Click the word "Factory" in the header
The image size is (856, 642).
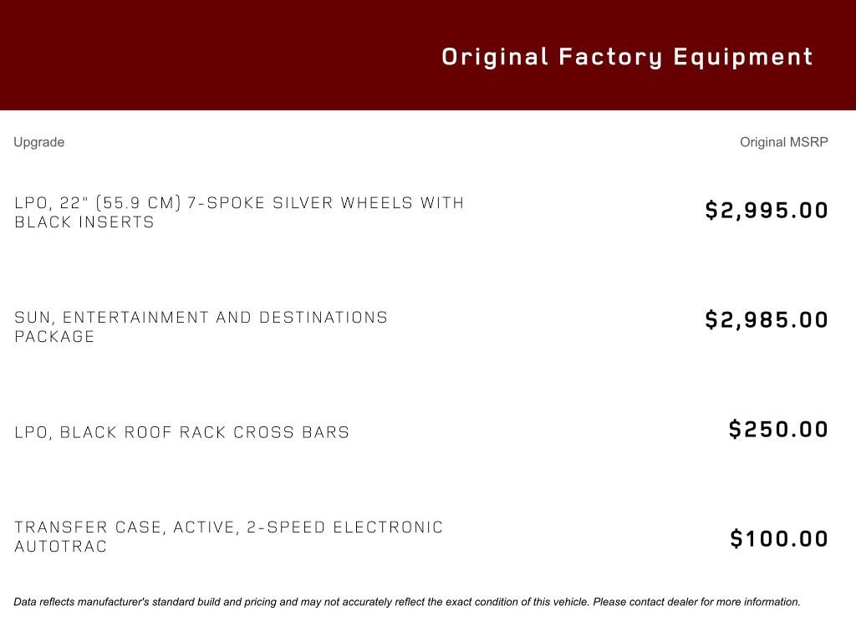(x=610, y=57)
